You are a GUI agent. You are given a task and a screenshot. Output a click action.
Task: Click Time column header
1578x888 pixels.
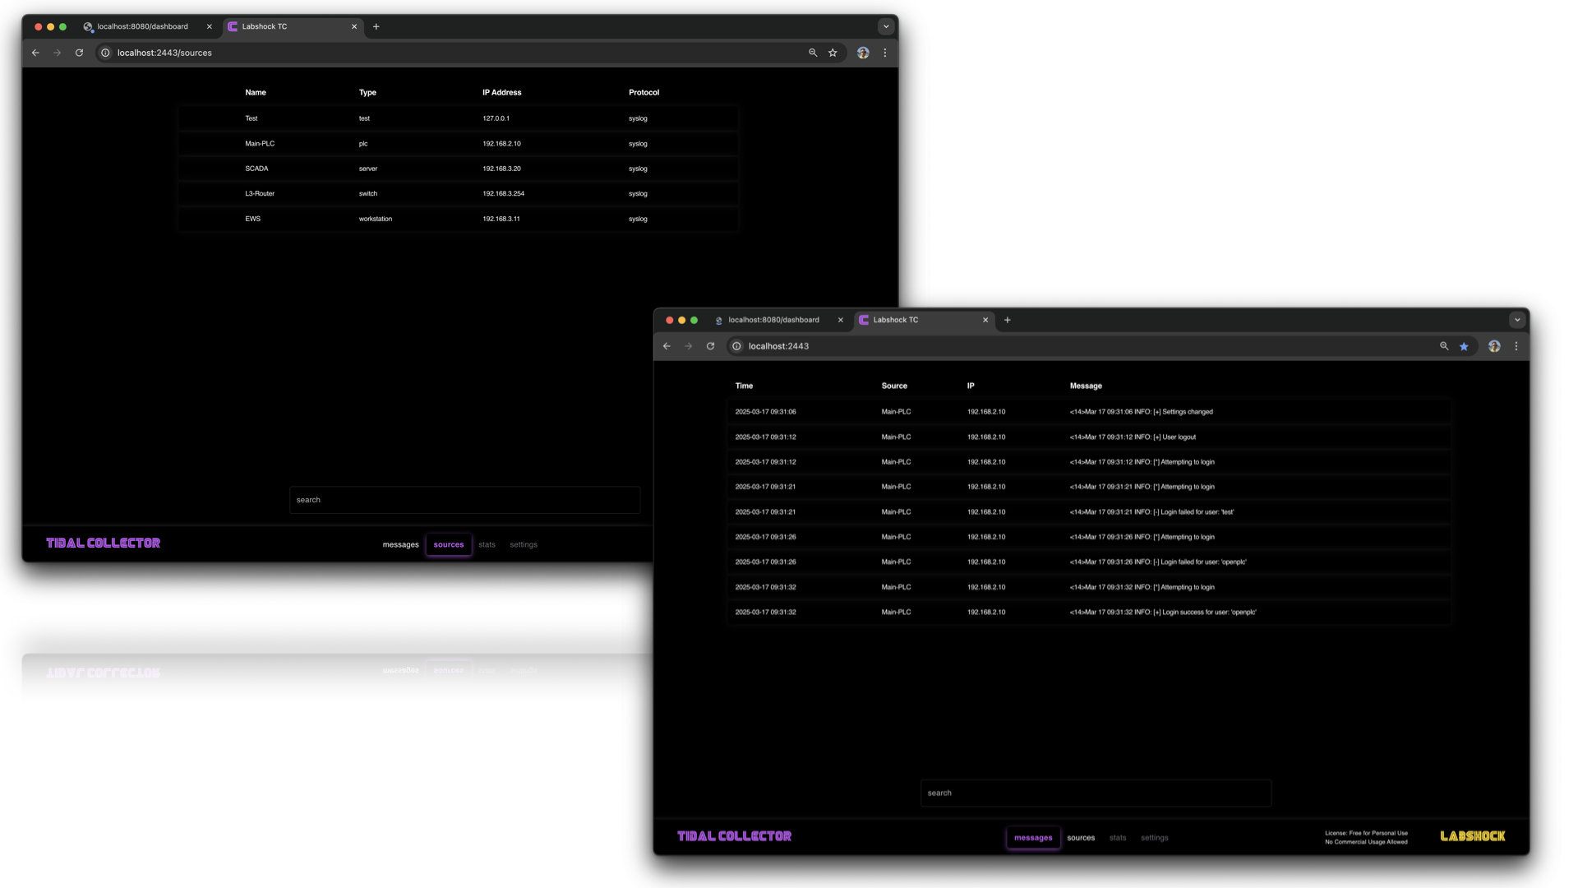click(x=744, y=386)
